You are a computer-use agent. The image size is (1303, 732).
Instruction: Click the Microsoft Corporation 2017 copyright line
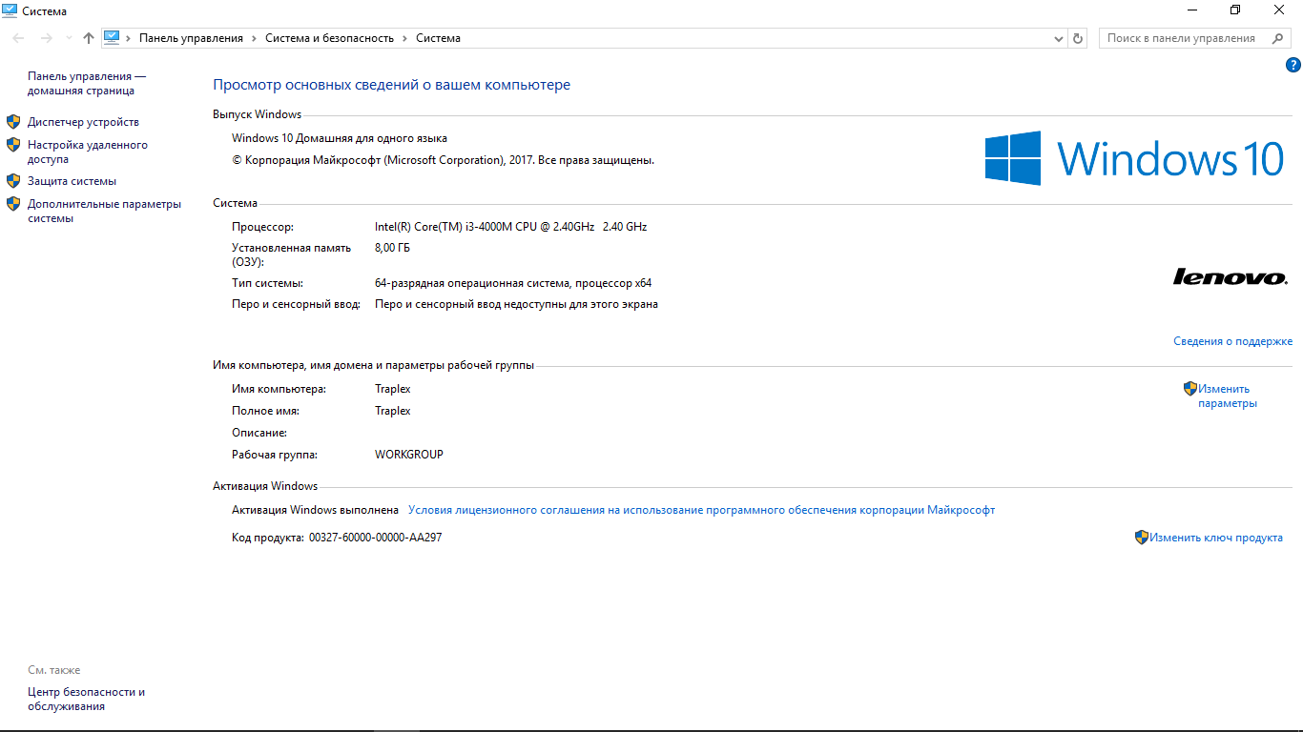click(443, 160)
